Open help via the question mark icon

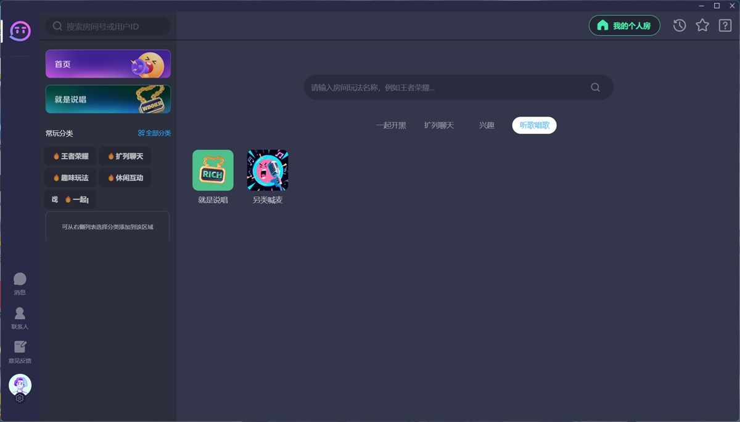[x=725, y=25]
